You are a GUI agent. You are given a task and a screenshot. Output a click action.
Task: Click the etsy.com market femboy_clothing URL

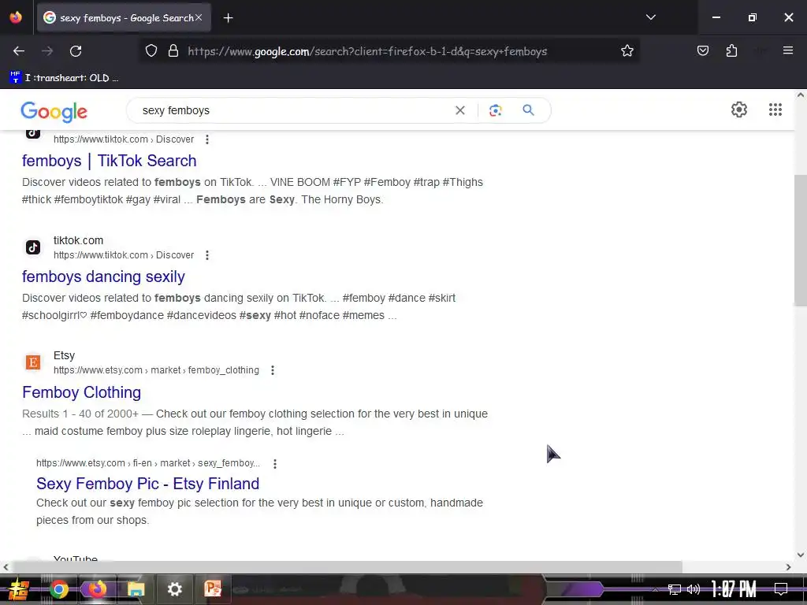pos(157,370)
